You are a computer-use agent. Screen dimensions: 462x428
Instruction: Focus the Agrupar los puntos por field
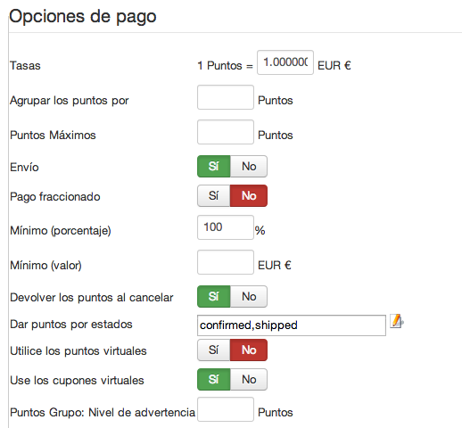coord(226,97)
